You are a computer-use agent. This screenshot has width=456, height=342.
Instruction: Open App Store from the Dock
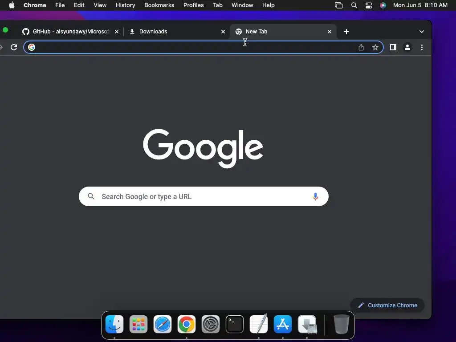(x=283, y=324)
